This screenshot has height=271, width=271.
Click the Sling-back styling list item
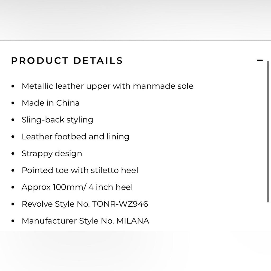point(58,120)
